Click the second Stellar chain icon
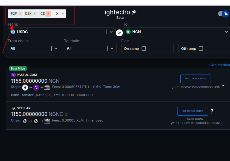This screenshot has width=230, height=161. [36, 121]
